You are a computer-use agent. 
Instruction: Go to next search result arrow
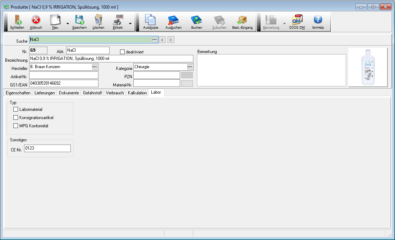171,40
